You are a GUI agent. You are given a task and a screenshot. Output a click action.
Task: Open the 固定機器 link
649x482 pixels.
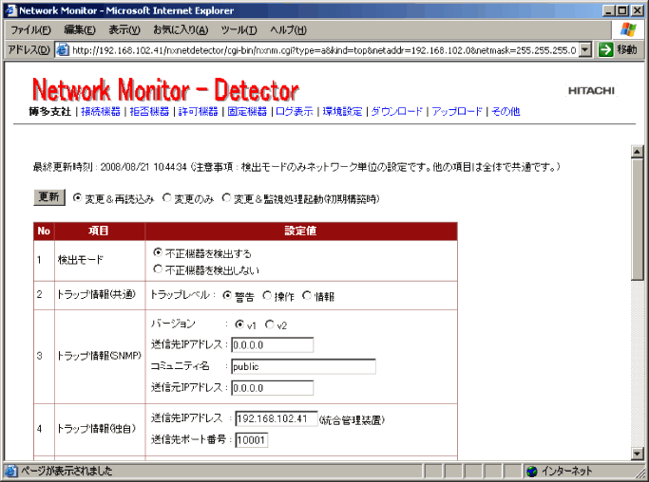click(x=247, y=112)
